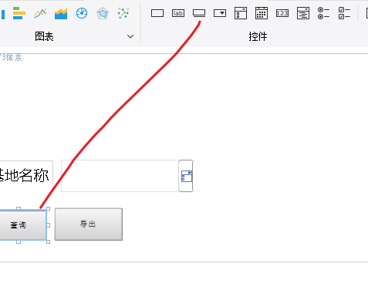Choose the dropdown checkbox widget icon
The height and width of the screenshot is (287, 368).
(241, 13)
